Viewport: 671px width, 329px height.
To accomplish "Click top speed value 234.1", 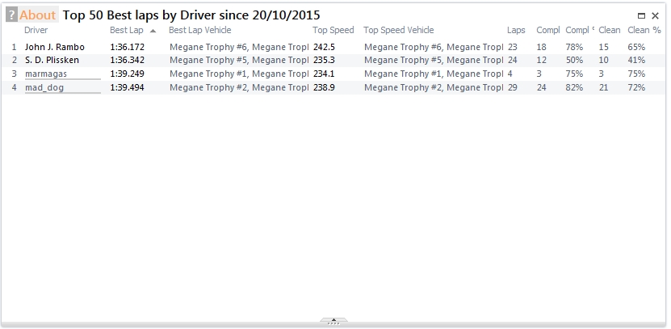I will click(324, 74).
